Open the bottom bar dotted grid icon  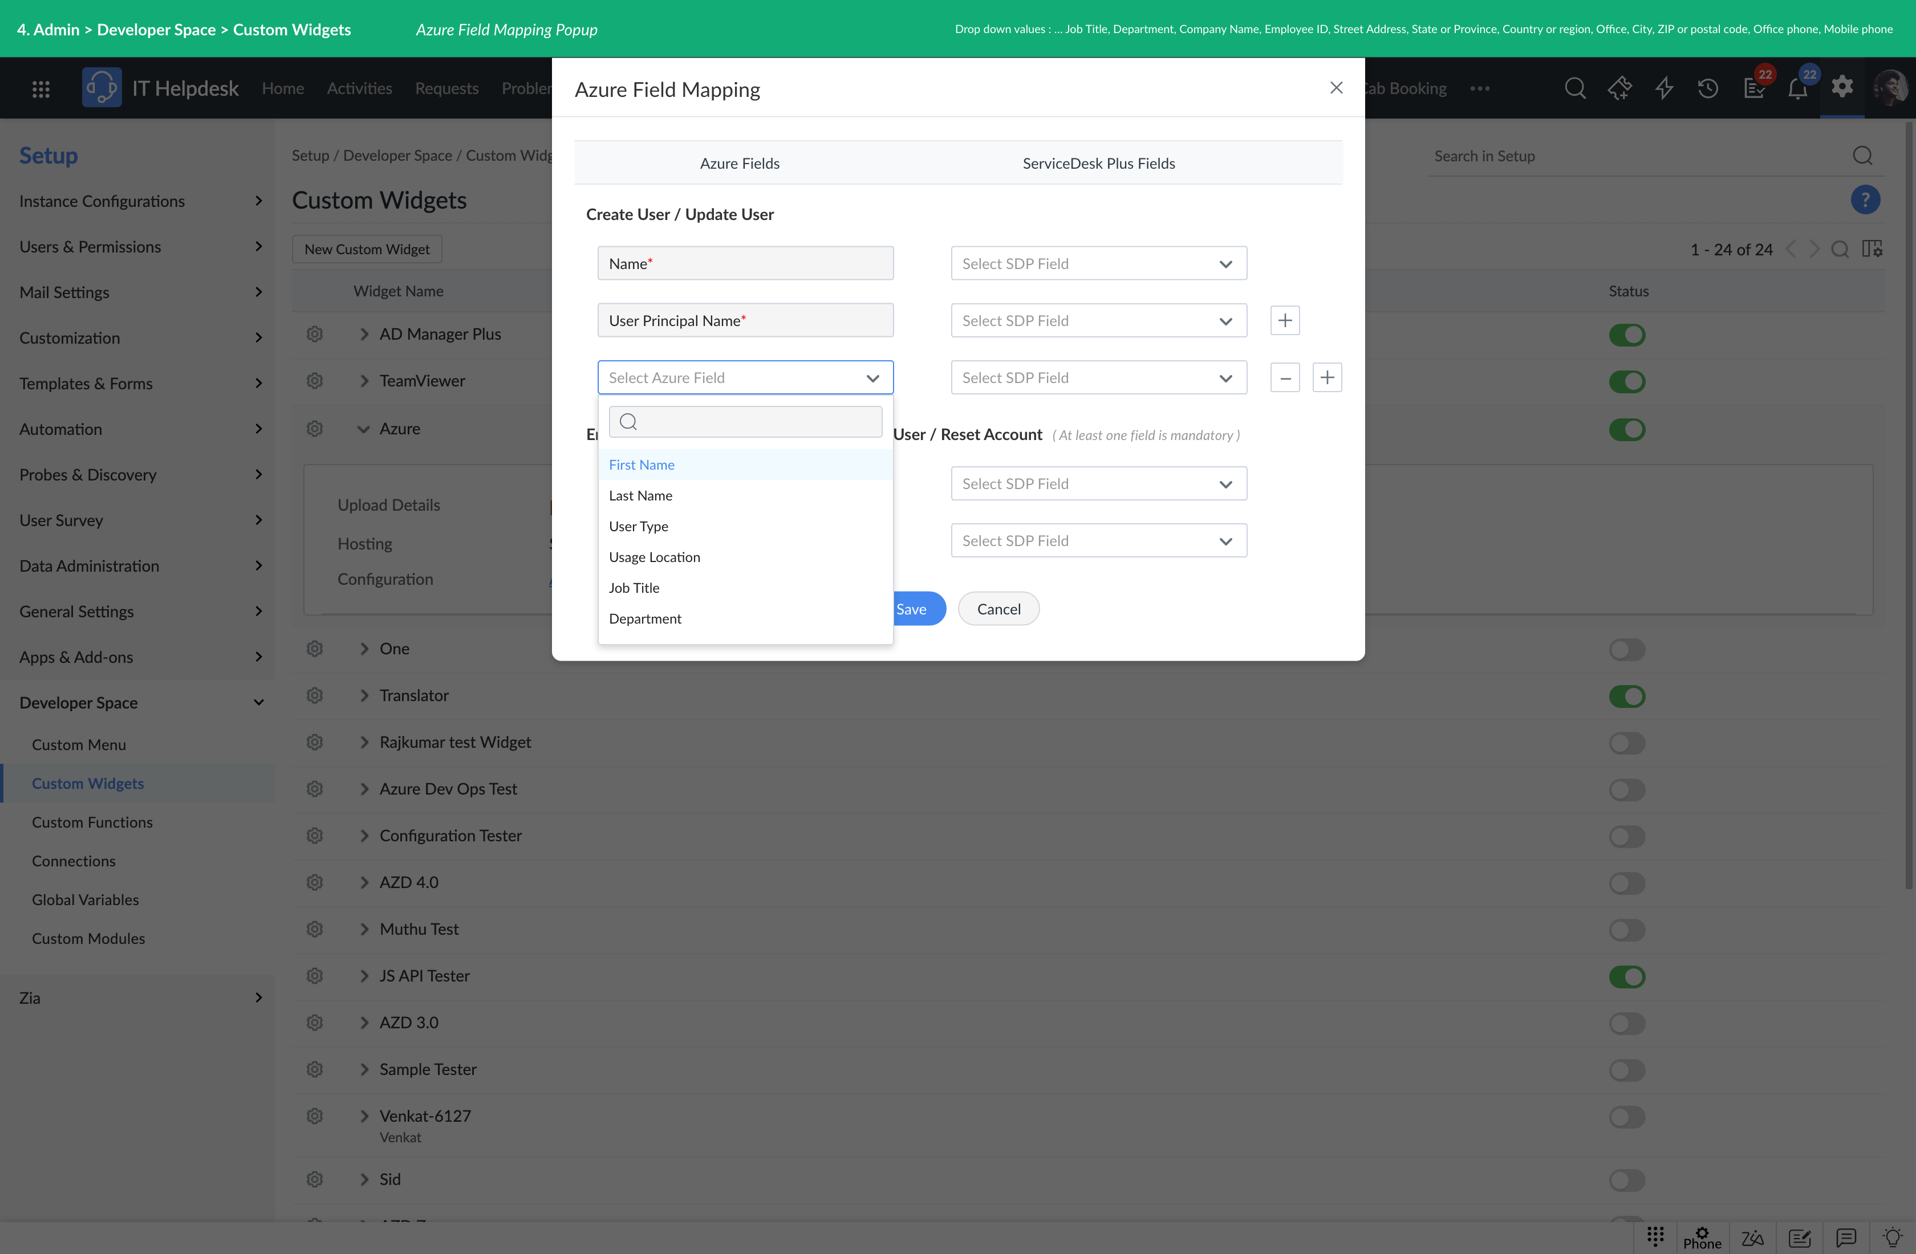tap(1655, 1236)
